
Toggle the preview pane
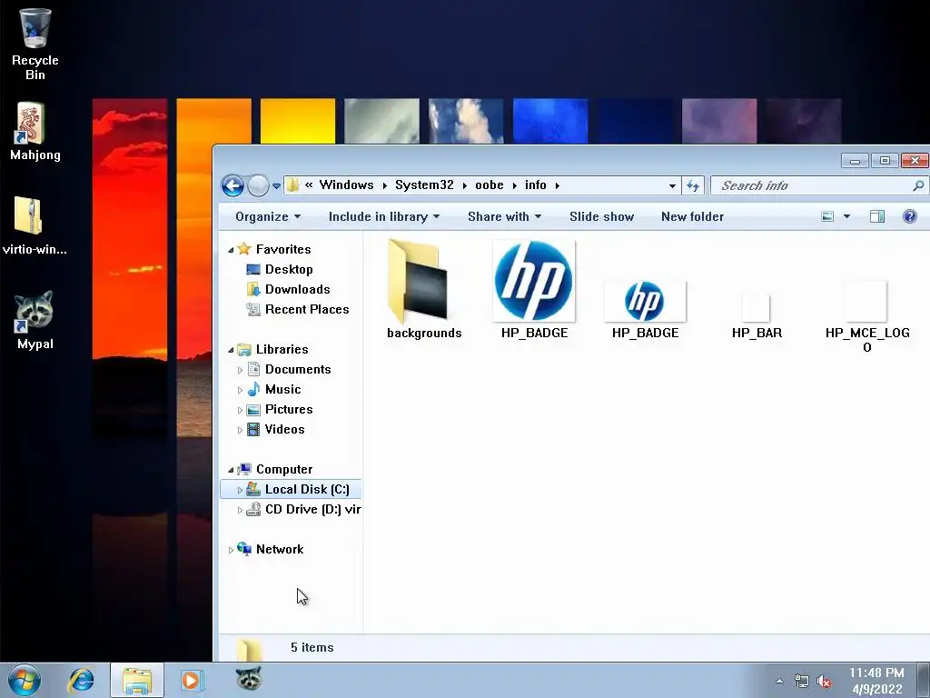click(x=877, y=216)
